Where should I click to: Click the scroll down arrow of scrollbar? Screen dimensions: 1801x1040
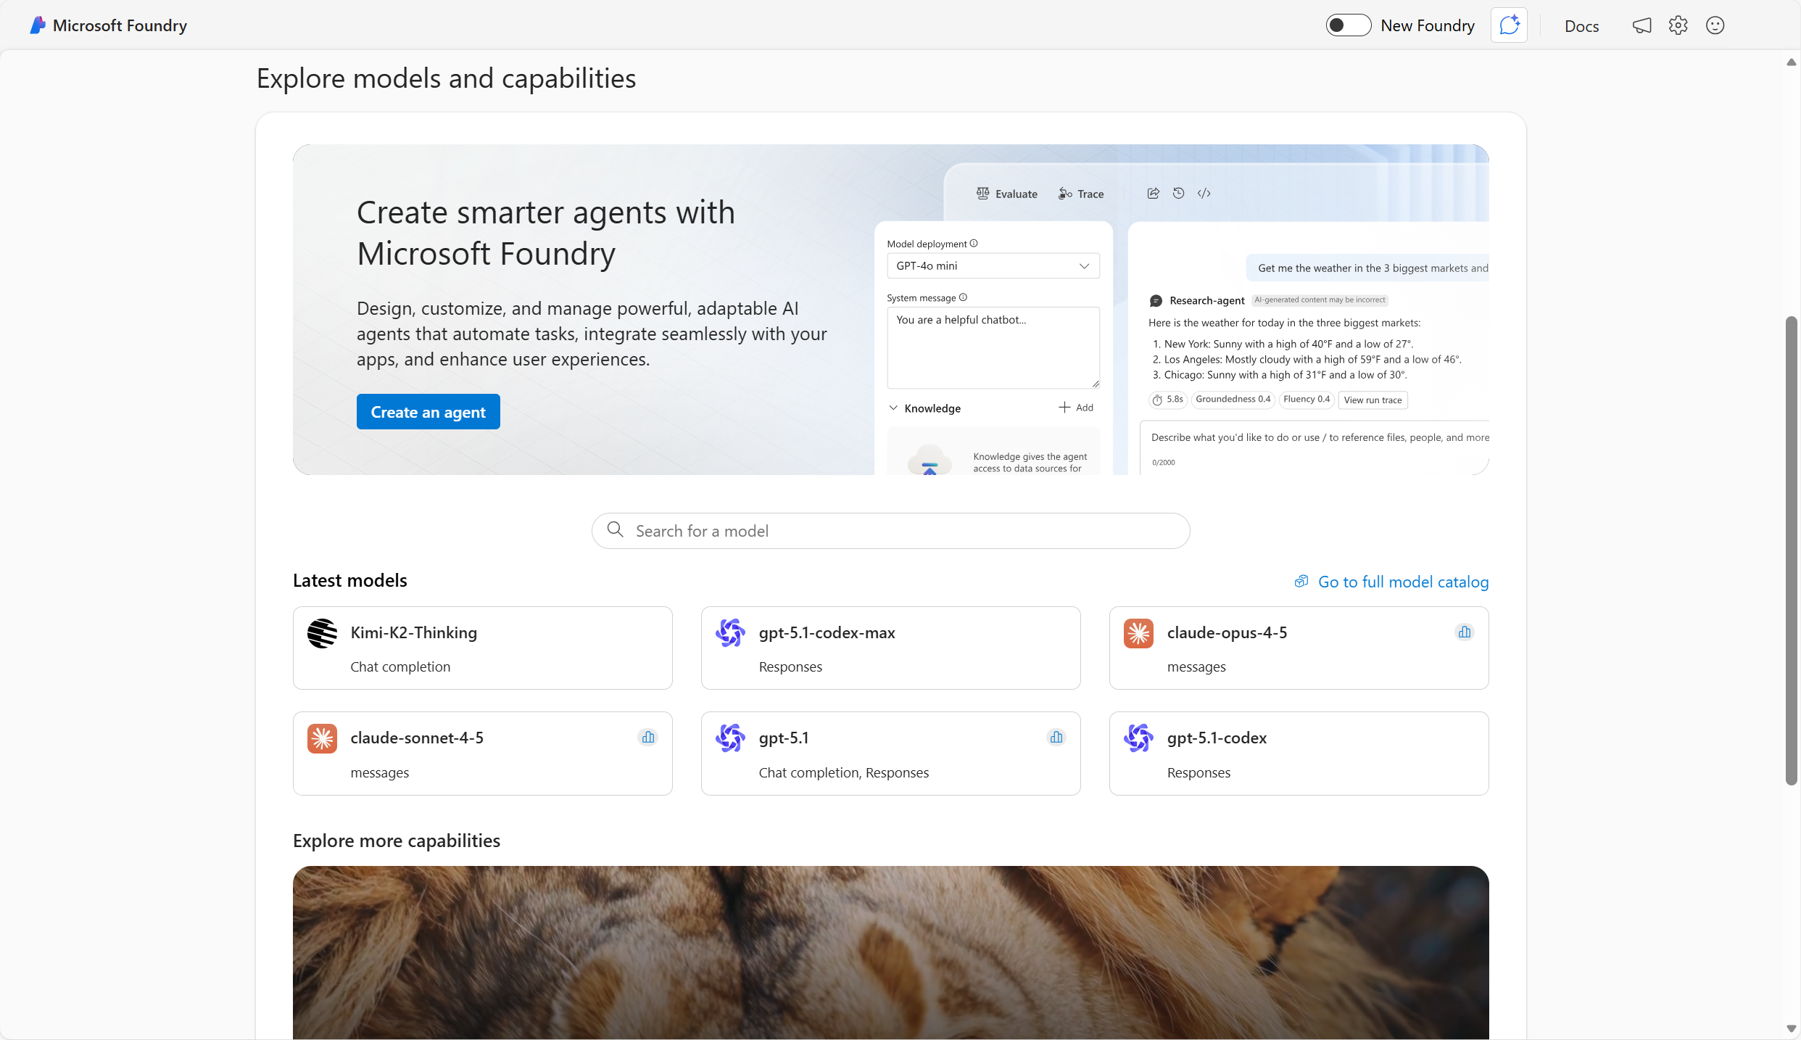tap(1791, 1028)
